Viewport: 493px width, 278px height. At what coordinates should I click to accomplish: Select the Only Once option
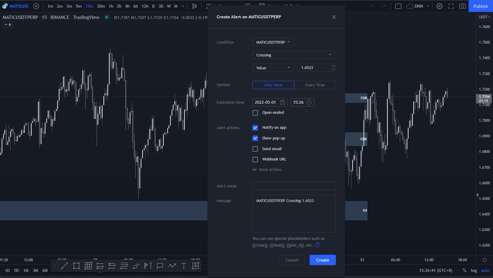[x=273, y=85]
